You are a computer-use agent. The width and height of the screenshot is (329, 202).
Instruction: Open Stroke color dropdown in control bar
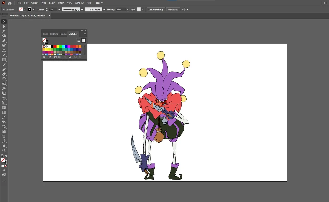coord(33,10)
